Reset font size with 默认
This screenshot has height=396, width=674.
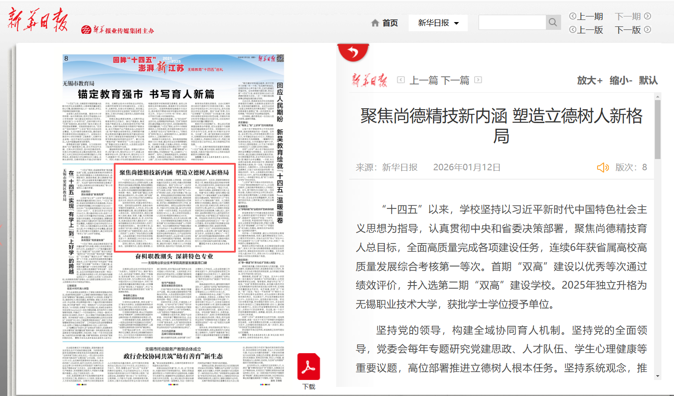click(x=648, y=81)
